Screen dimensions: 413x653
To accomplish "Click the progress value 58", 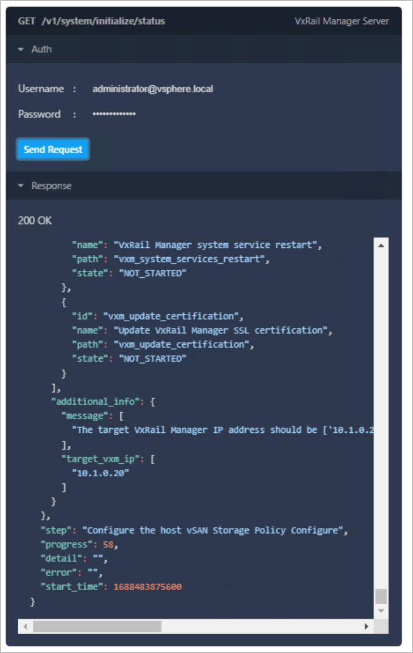I will [x=109, y=544].
